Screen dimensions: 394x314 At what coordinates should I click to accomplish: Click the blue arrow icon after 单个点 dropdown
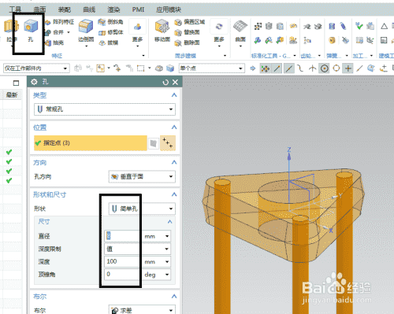pos(253,68)
